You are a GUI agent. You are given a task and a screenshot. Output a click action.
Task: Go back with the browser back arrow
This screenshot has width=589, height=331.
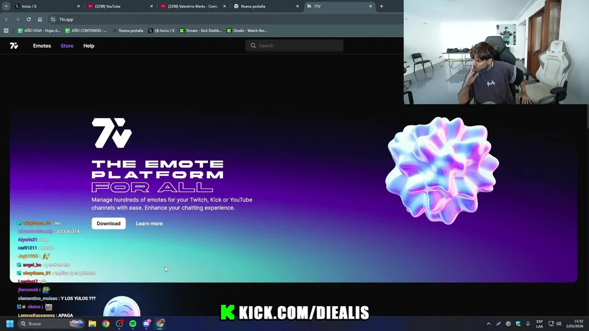6,19
